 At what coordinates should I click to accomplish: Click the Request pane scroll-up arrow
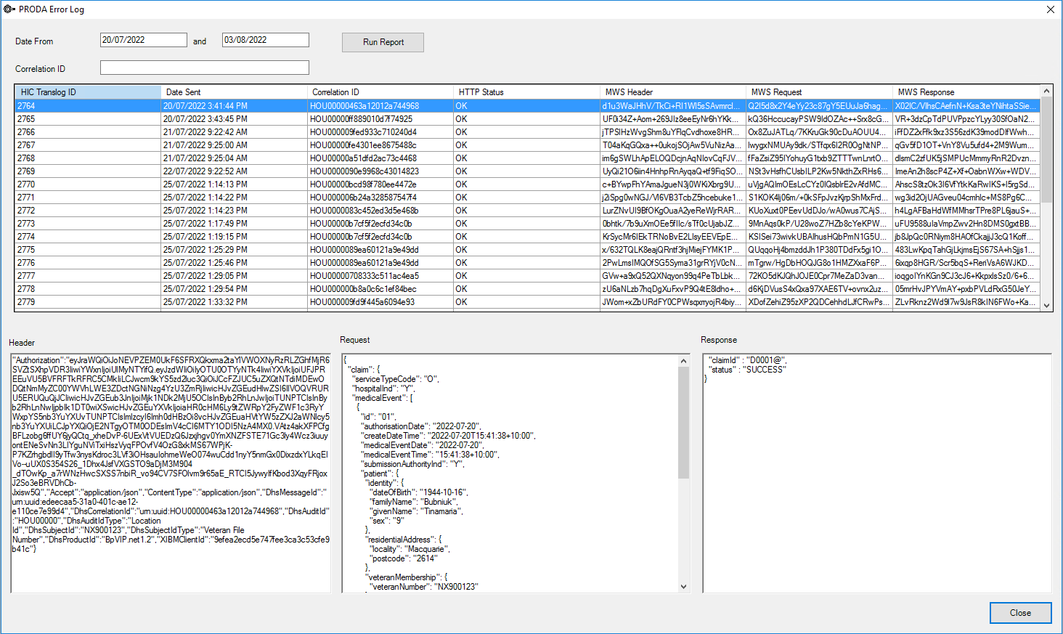[x=683, y=361]
